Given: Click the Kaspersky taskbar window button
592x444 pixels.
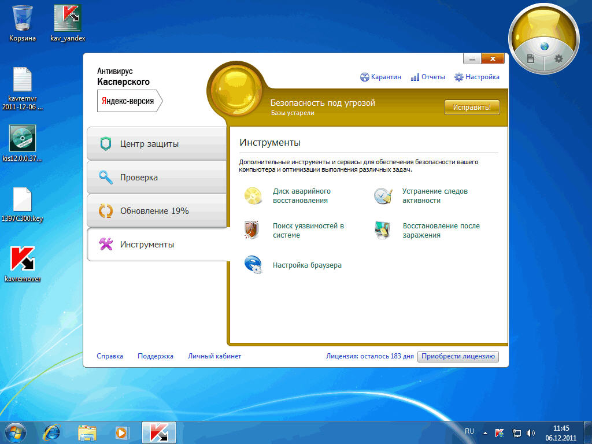Looking at the screenshot, I should [x=159, y=432].
